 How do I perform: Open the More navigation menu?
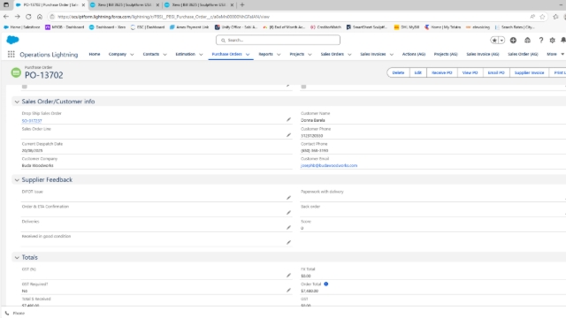pos(555,54)
